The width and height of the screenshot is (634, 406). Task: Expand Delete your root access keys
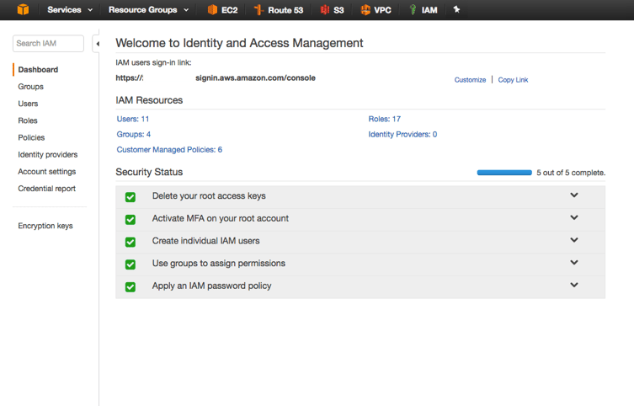(x=574, y=195)
